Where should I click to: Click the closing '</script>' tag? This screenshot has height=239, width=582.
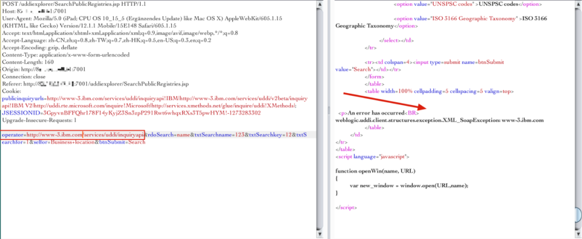coord(346,207)
